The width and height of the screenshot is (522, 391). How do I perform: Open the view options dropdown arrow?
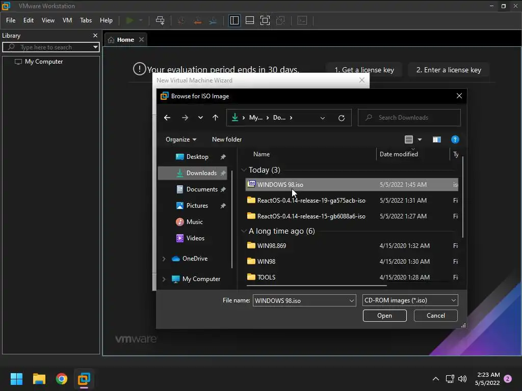pyautogui.click(x=420, y=139)
